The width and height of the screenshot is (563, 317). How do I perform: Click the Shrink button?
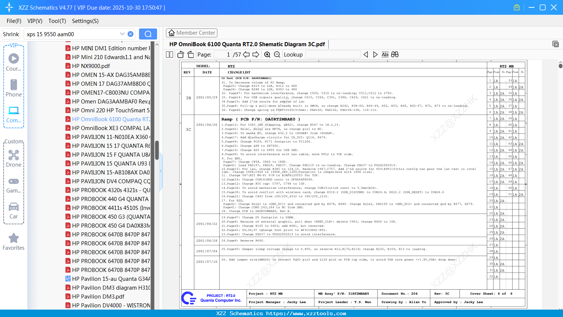click(x=11, y=34)
